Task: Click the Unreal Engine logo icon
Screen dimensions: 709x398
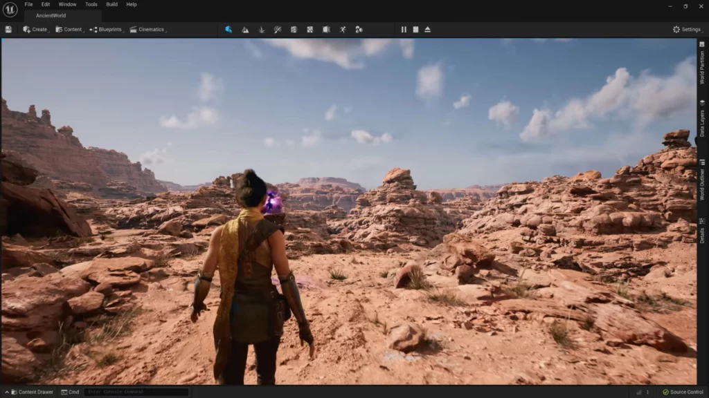Action: [10, 9]
